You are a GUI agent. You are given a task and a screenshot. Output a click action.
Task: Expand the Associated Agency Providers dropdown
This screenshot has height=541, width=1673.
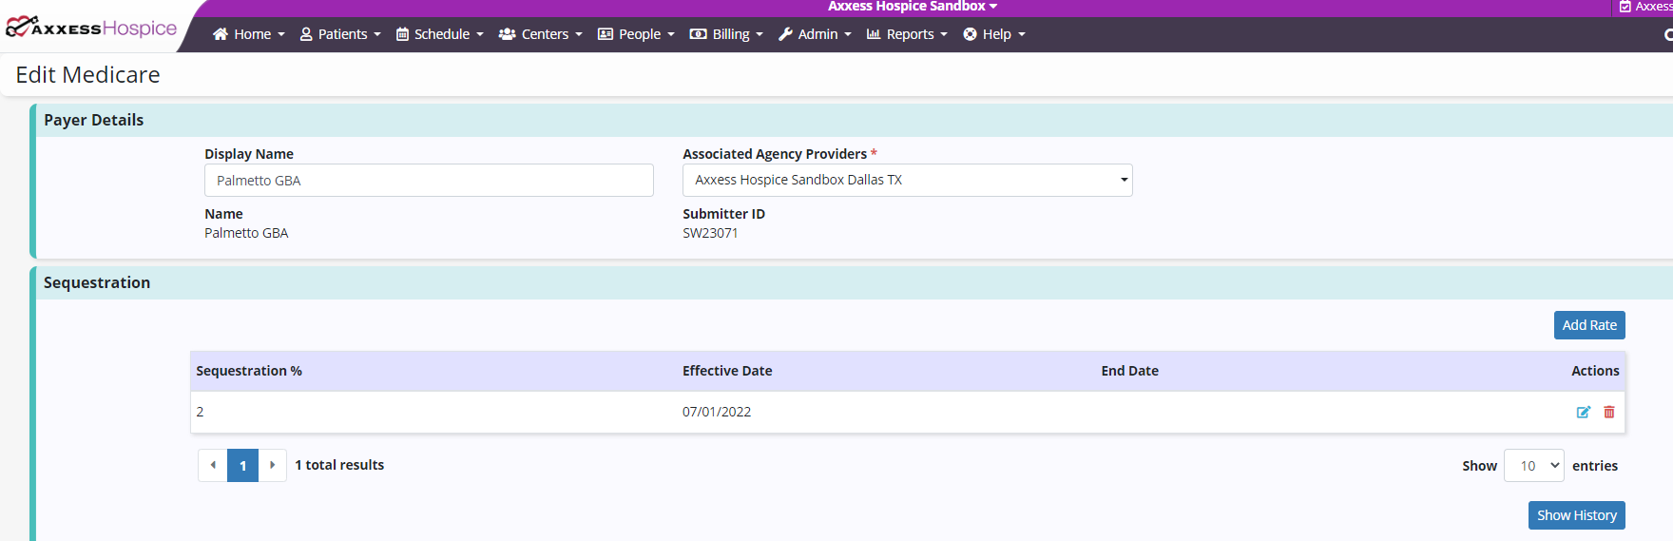pos(907,180)
